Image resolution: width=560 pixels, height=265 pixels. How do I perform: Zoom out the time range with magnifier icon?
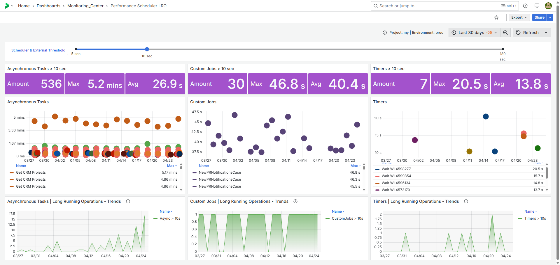(505, 32)
